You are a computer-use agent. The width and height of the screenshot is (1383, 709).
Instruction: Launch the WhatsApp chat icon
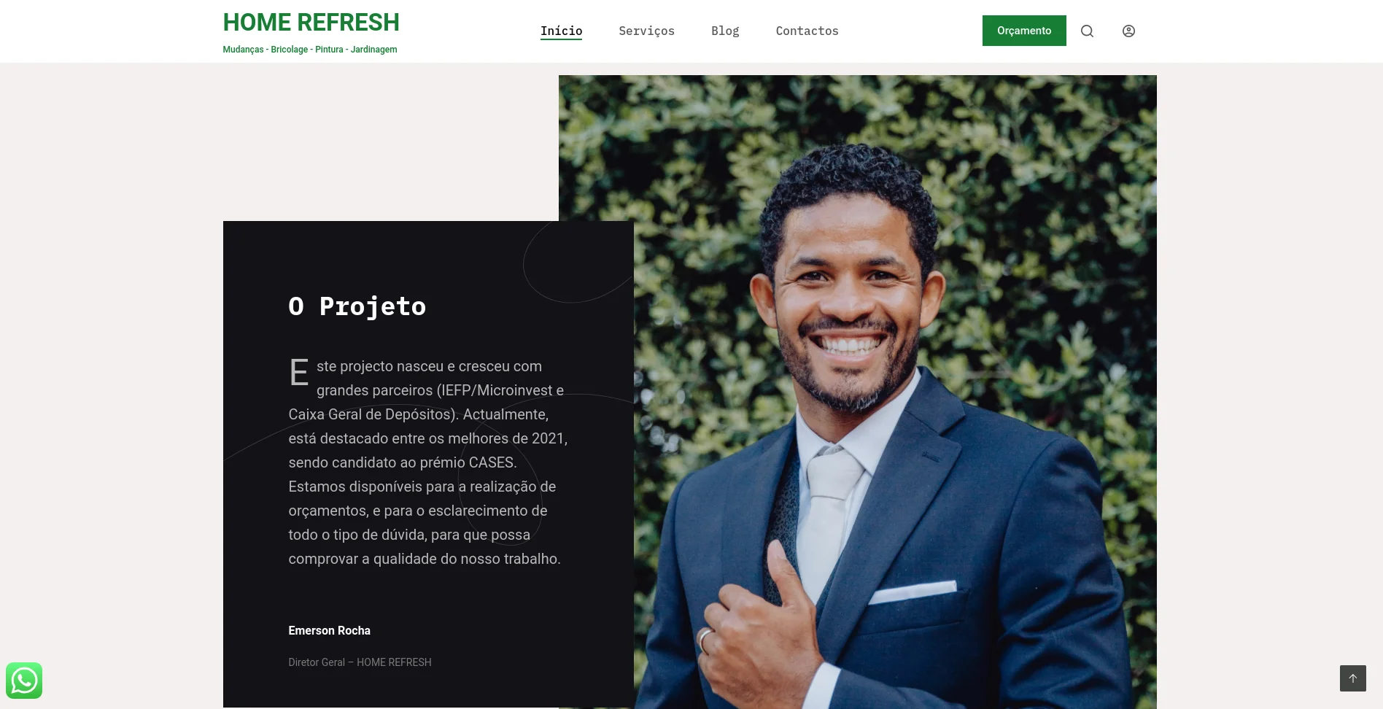24,681
